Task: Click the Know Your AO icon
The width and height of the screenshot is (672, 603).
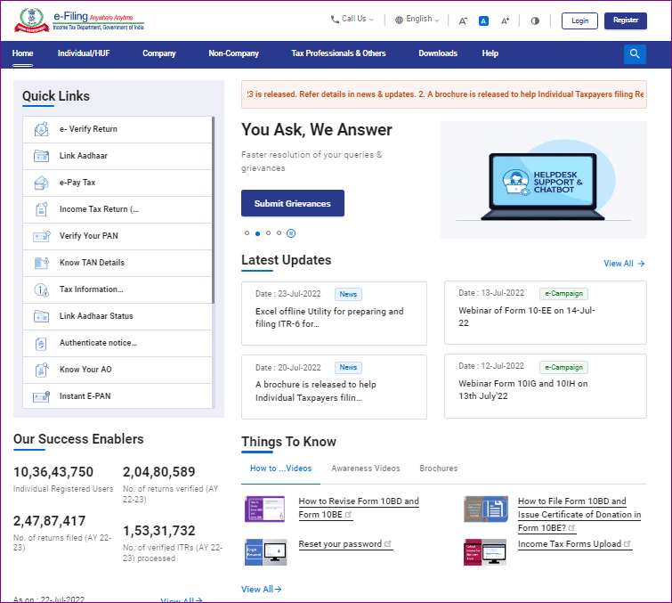Action: (41, 370)
